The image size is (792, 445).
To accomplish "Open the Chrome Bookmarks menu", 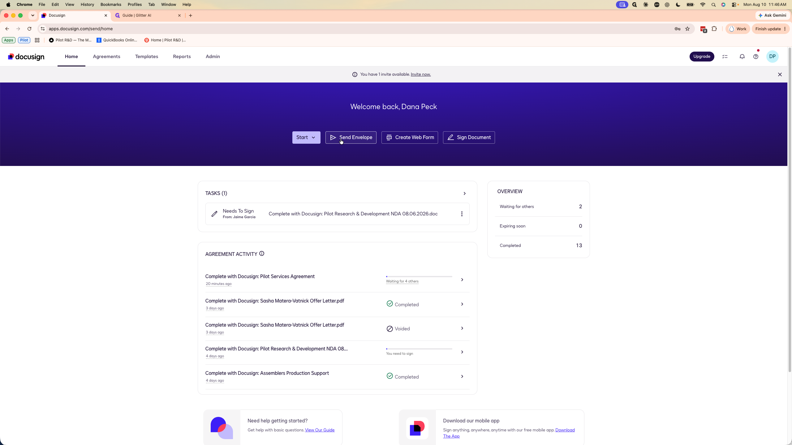I will click(x=111, y=5).
